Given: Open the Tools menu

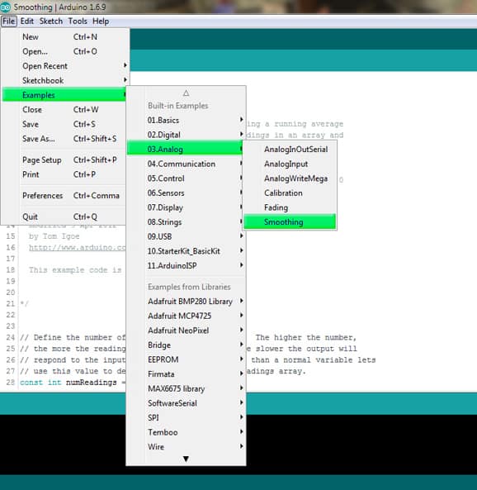Looking at the screenshot, I should (x=78, y=21).
